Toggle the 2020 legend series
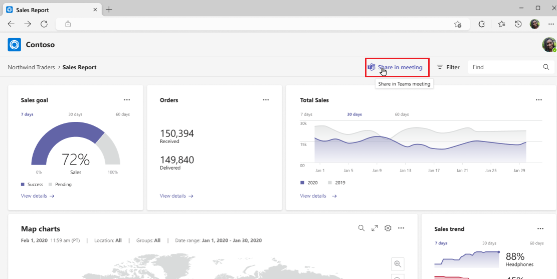 point(309,183)
